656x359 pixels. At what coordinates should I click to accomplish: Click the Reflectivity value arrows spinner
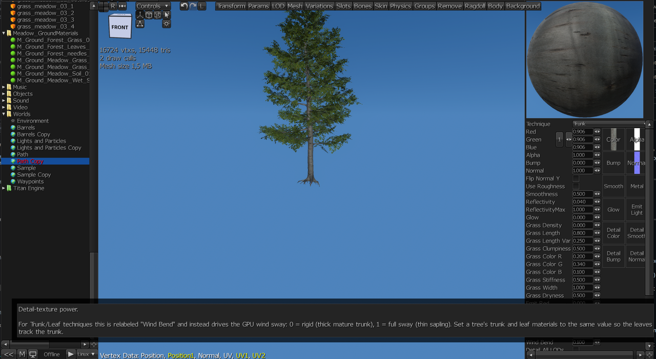coord(597,202)
